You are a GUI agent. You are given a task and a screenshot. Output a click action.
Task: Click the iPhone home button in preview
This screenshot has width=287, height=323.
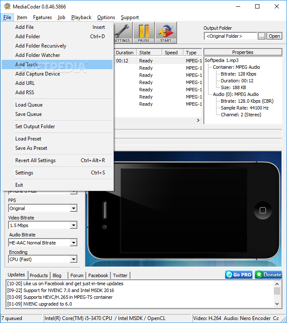point(263,211)
